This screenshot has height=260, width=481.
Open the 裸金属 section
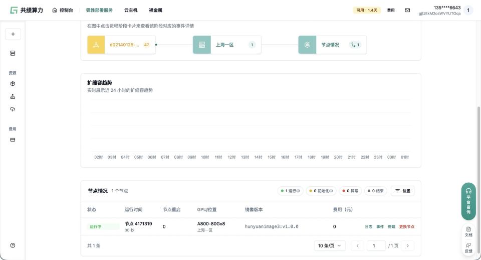[x=155, y=10]
